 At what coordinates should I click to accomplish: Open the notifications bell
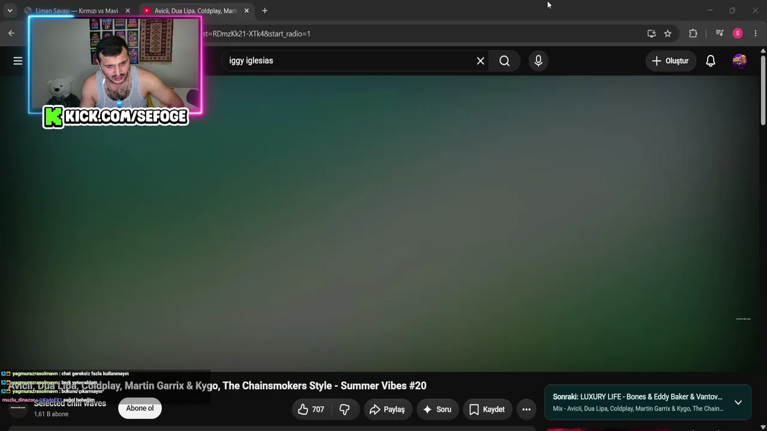click(711, 60)
